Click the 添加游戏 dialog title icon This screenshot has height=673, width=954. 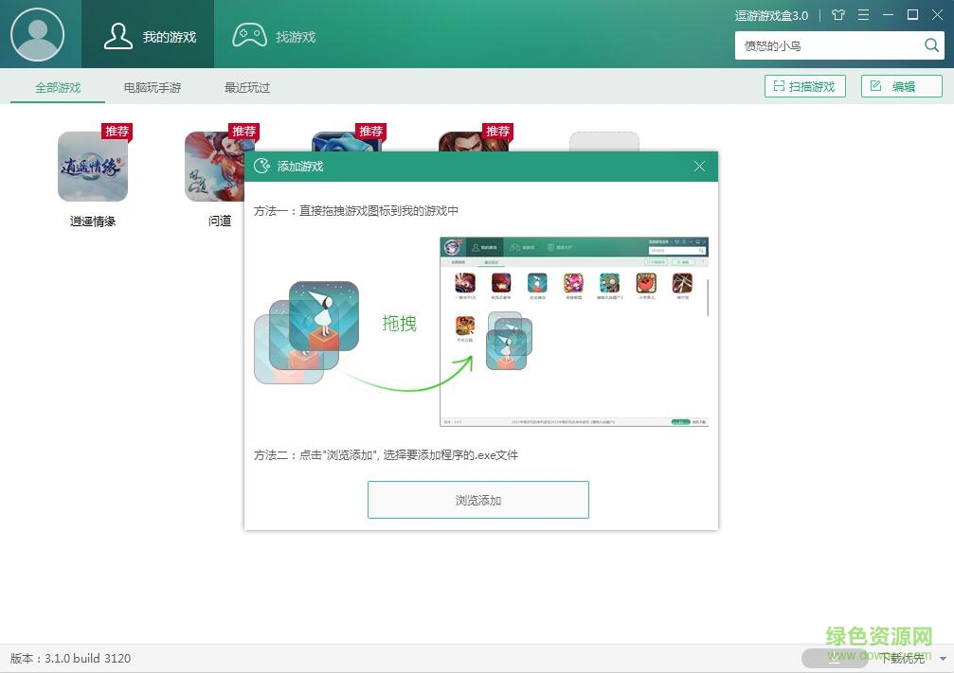[x=261, y=166]
